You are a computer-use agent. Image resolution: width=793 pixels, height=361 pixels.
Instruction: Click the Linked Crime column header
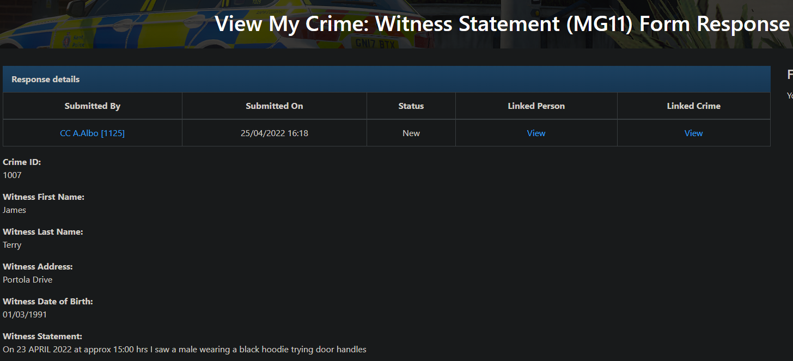pos(693,106)
